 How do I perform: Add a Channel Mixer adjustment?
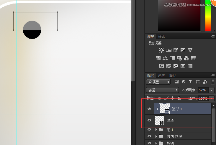186,58
